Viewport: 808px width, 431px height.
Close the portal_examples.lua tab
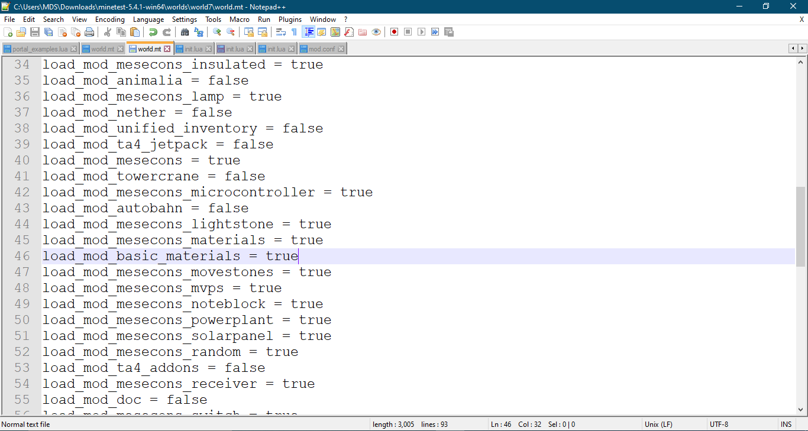73,48
